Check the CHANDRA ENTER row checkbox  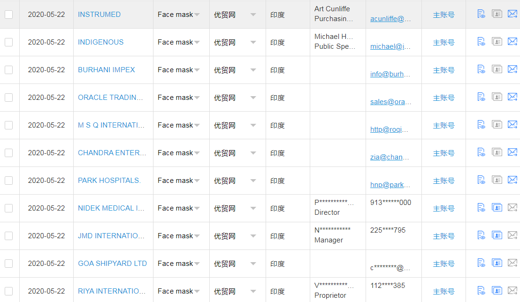8,153
